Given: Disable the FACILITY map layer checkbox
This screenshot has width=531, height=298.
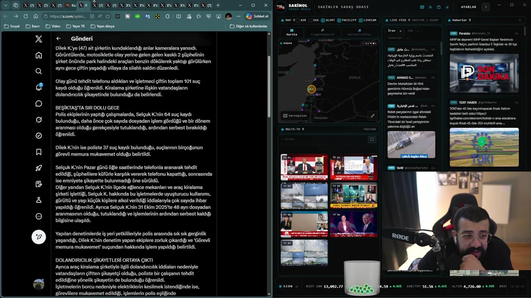Looking at the screenshot, I should pos(339,20).
